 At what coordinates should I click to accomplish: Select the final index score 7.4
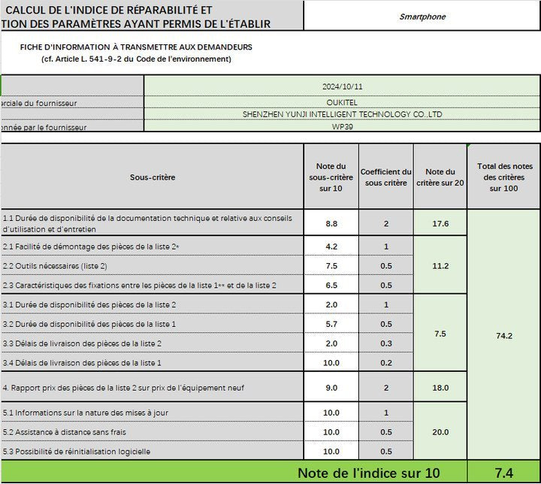[x=504, y=472]
